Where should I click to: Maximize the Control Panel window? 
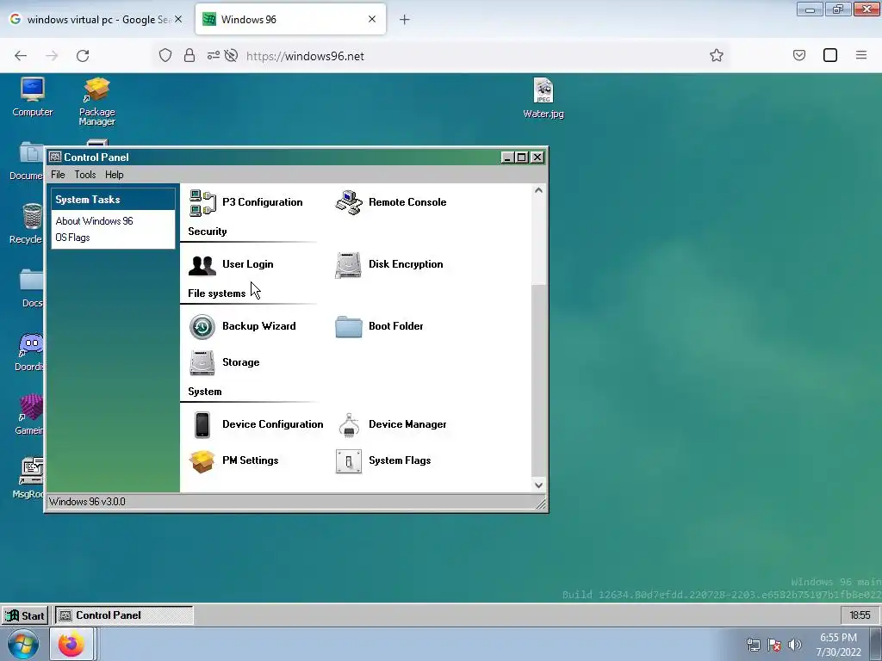[521, 158]
